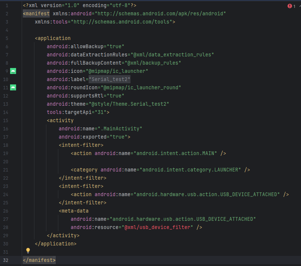301x266 pixels.
Task: Click the "Serial_test2" label value
Action: 110,80
